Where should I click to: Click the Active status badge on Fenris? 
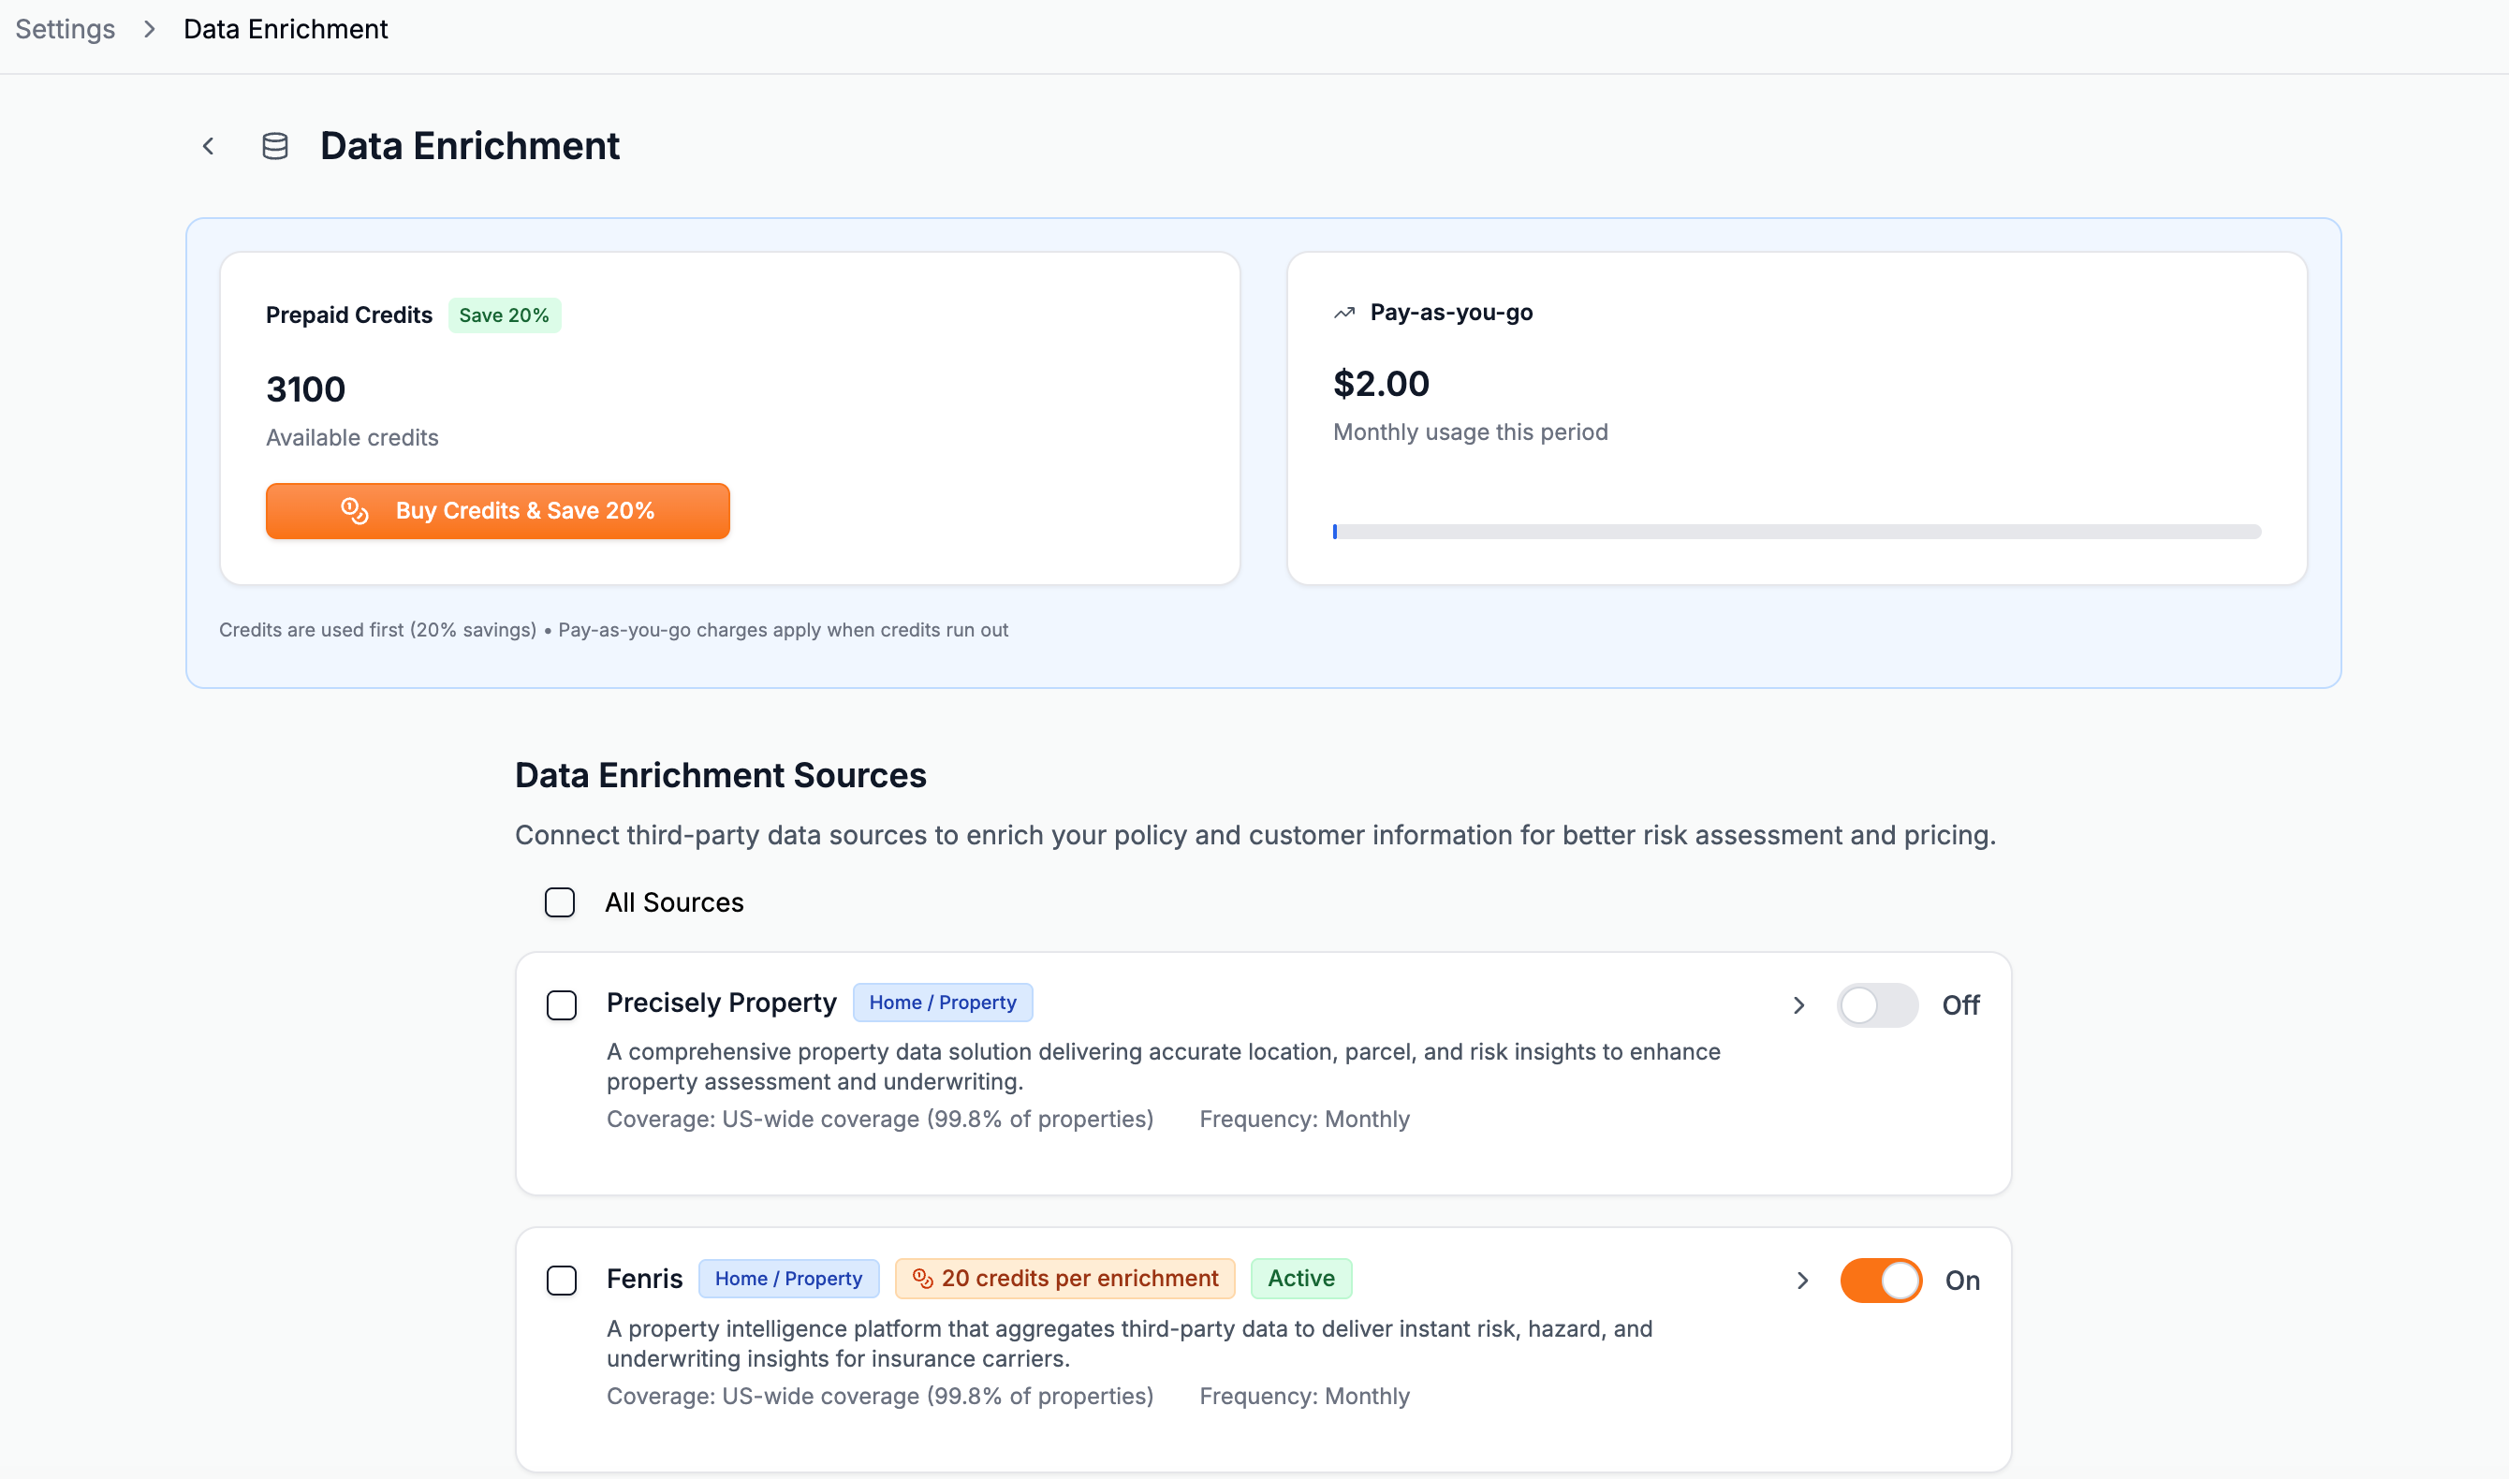click(x=1301, y=1279)
